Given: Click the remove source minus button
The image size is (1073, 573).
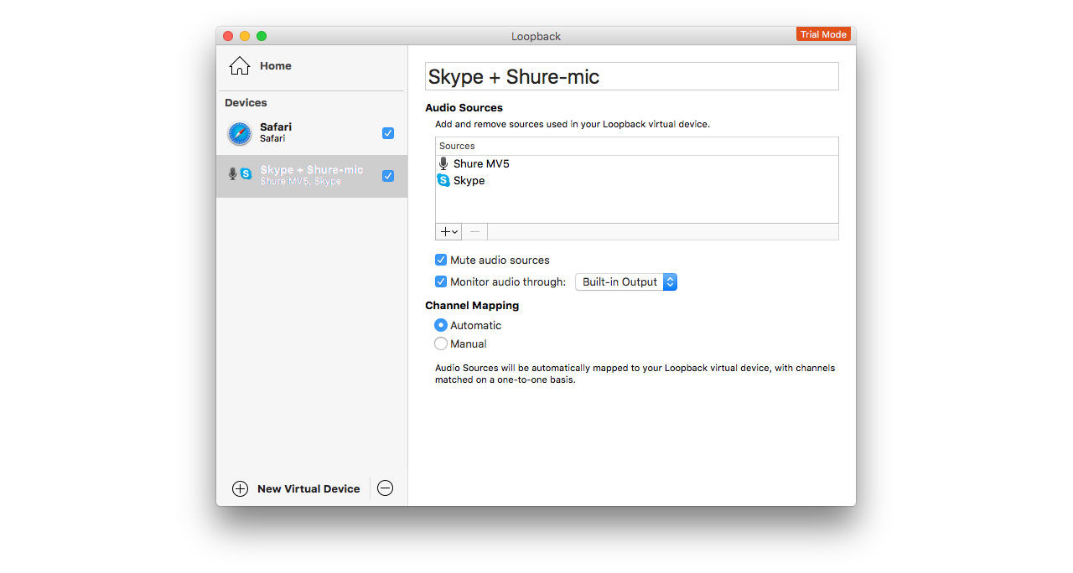Looking at the screenshot, I should point(474,232).
